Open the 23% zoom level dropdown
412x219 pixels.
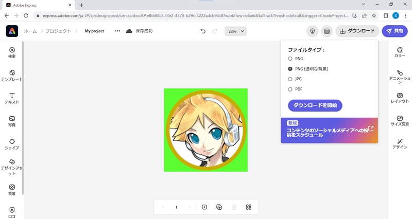point(236,31)
